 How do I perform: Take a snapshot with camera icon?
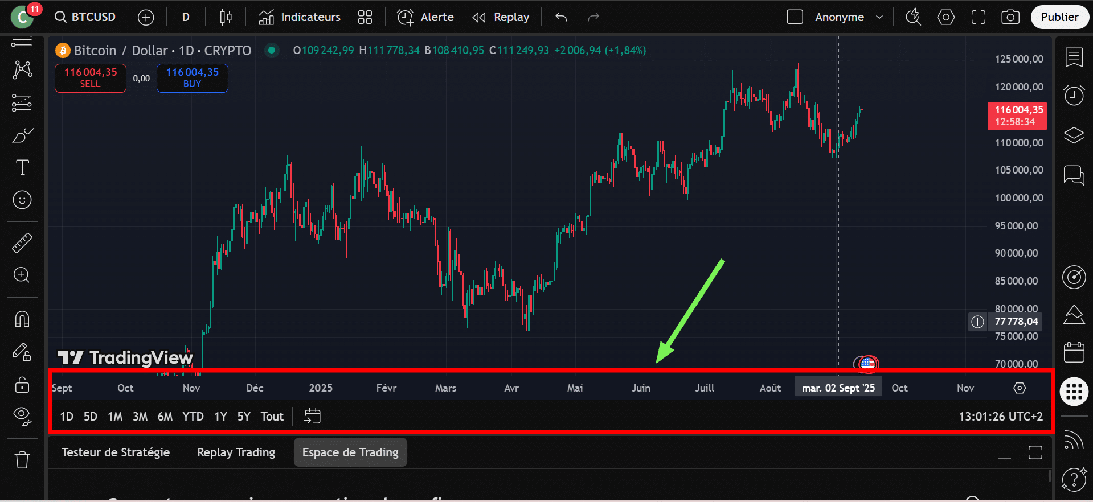[1010, 17]
